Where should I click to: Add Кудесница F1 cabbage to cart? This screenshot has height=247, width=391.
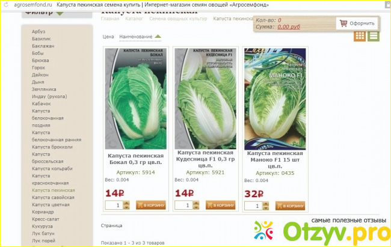coord(220,205)
